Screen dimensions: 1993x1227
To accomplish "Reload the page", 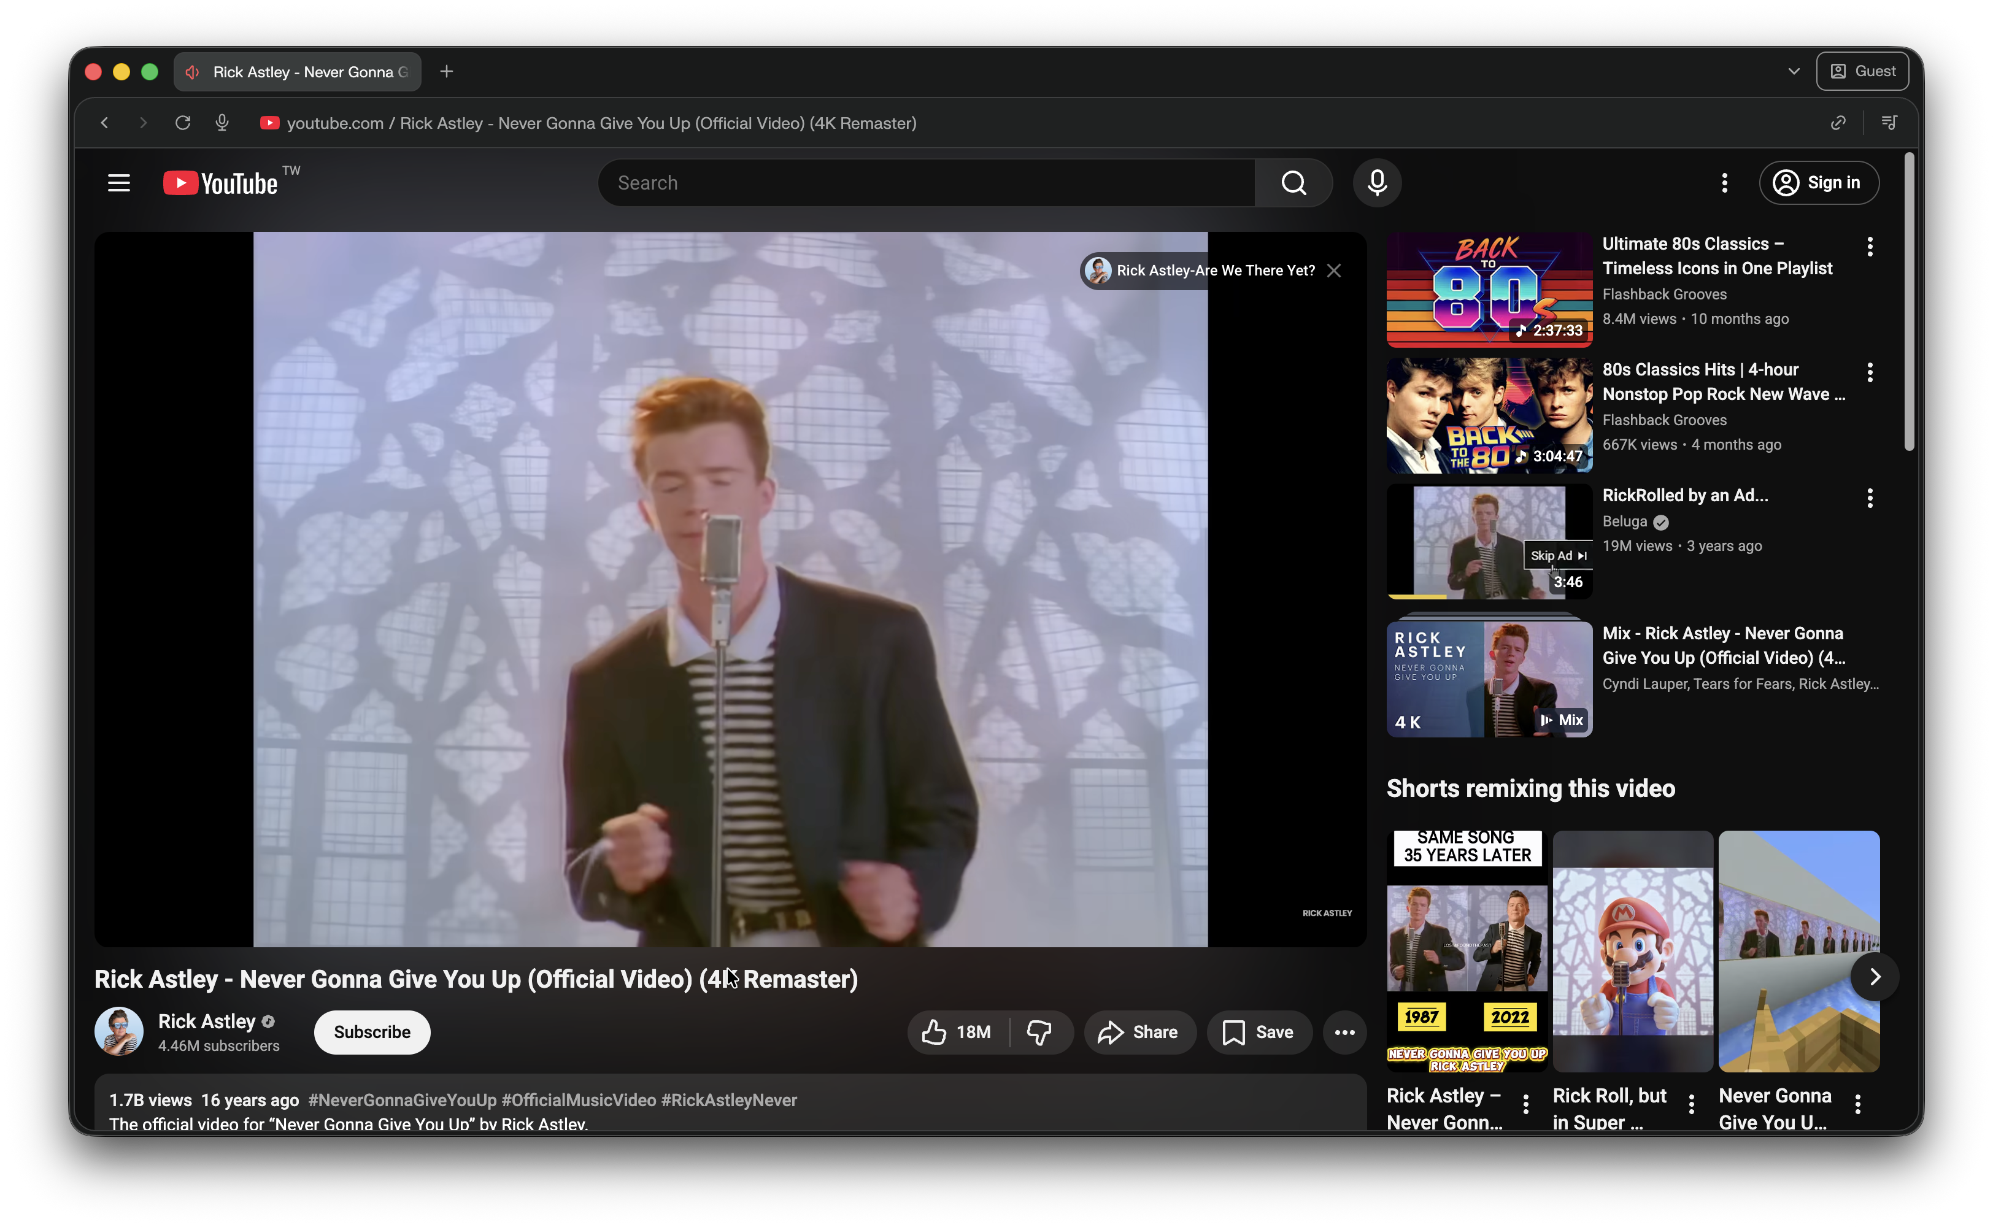I will [183, 123].
